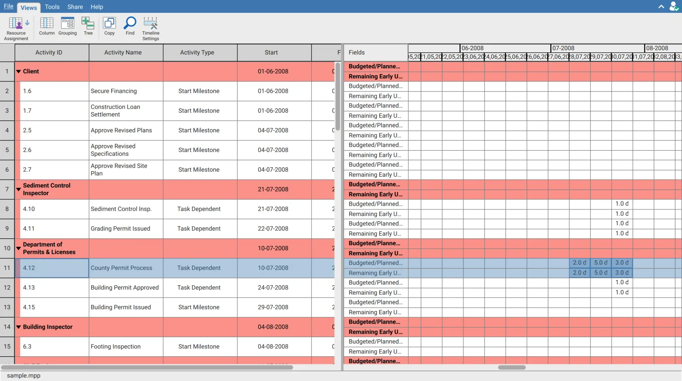The height and width of the screenshot is (381, 682).
Task: Select 'Approve Revised Specifications' cell
Action: coord(126,150)
